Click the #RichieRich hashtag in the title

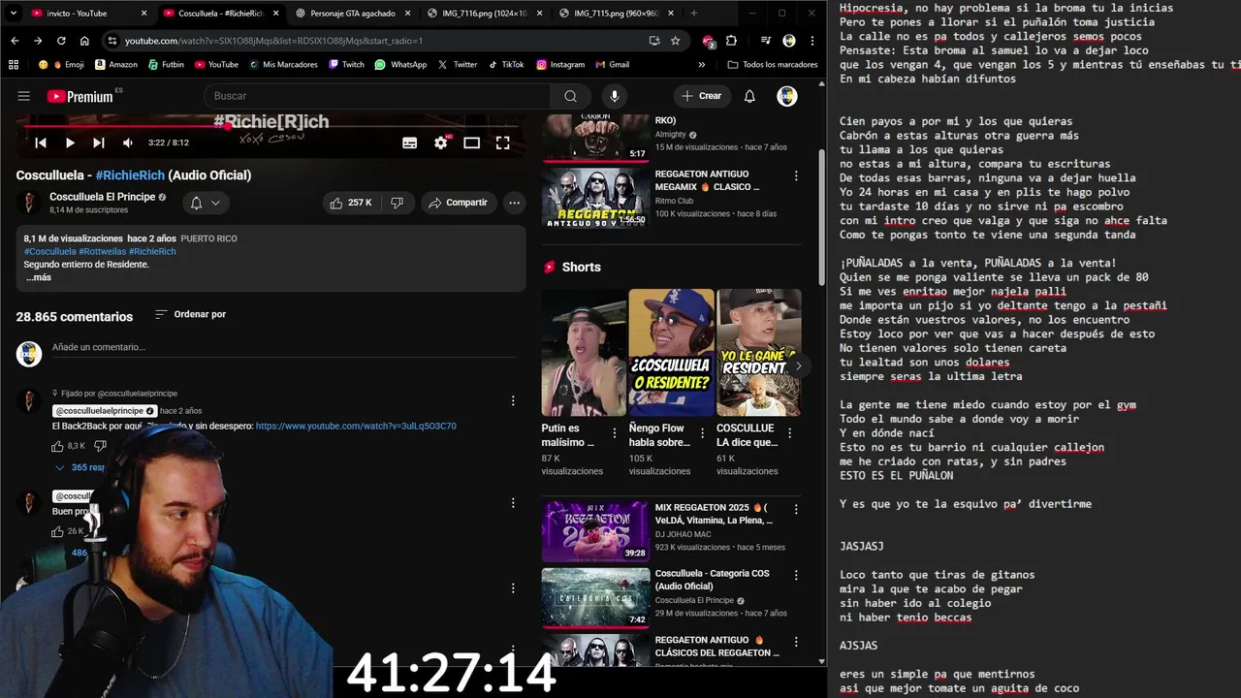click(130, 175)
